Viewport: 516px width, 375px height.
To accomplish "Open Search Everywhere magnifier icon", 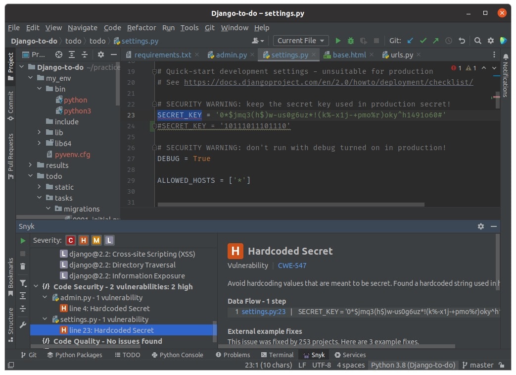I will (477, 41).
